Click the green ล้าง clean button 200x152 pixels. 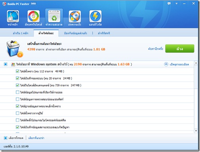[x=180, y=49]
